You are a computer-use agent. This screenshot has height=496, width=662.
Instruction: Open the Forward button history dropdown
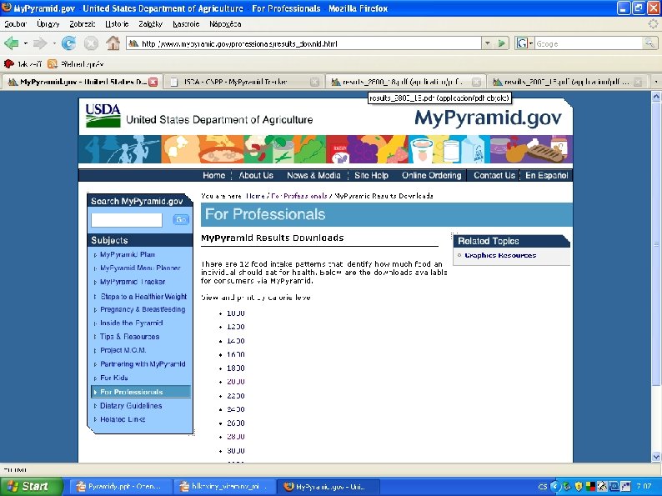(x=53, y=43)
